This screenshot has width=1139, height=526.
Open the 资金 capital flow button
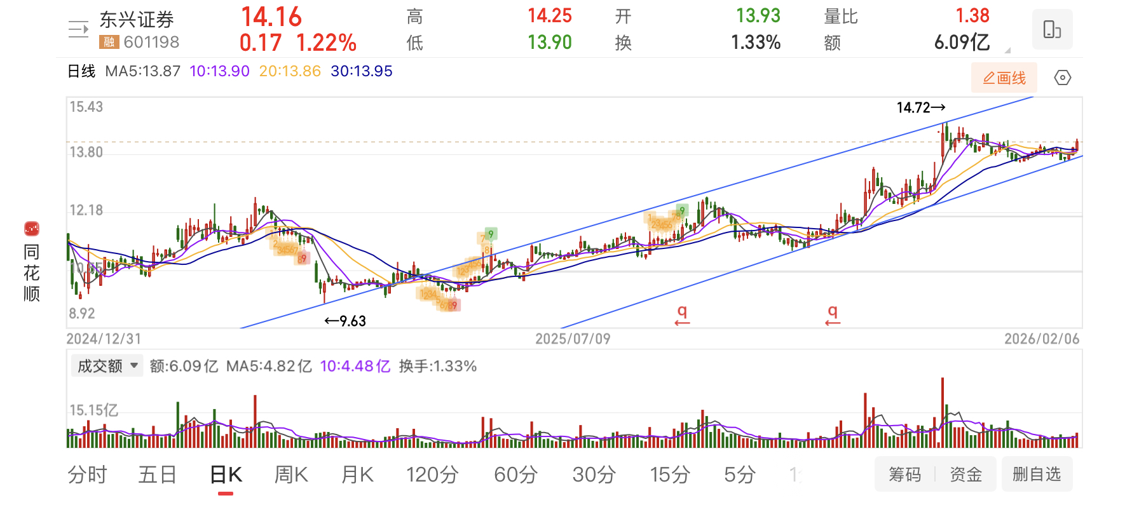(965, 474)
